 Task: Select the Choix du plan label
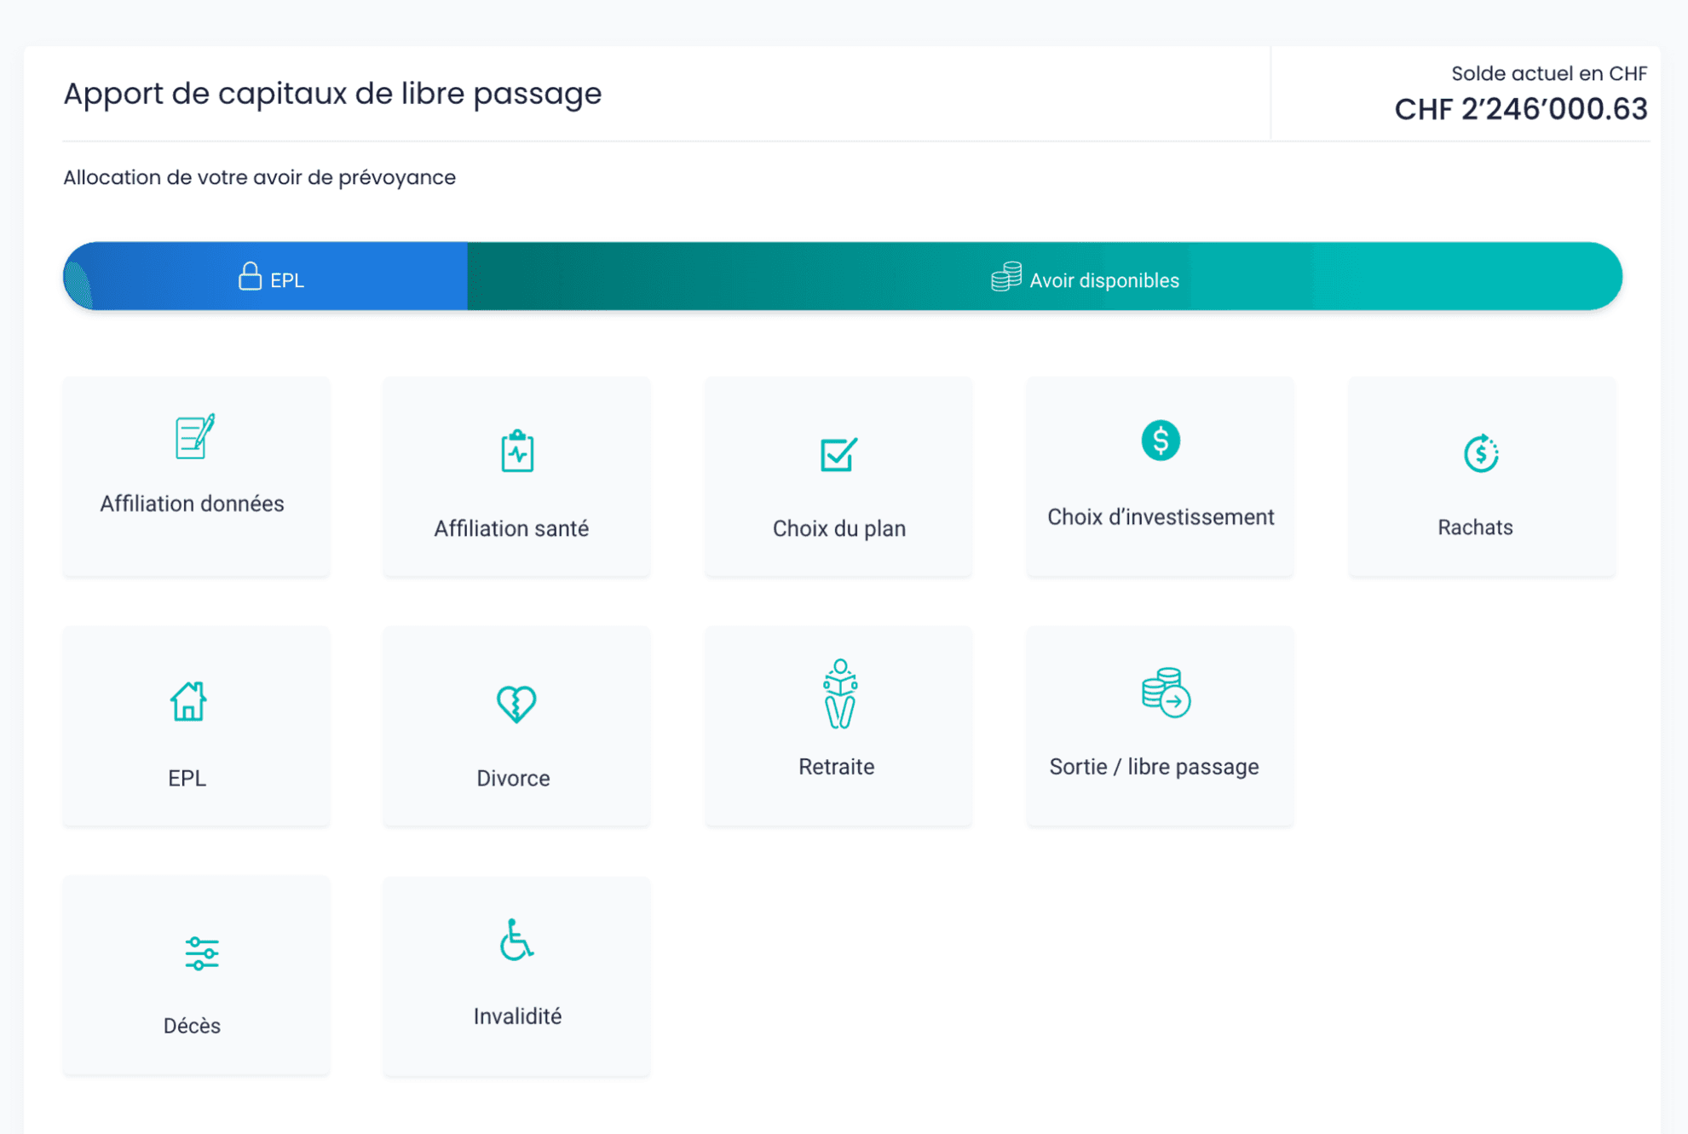[839, 528]
